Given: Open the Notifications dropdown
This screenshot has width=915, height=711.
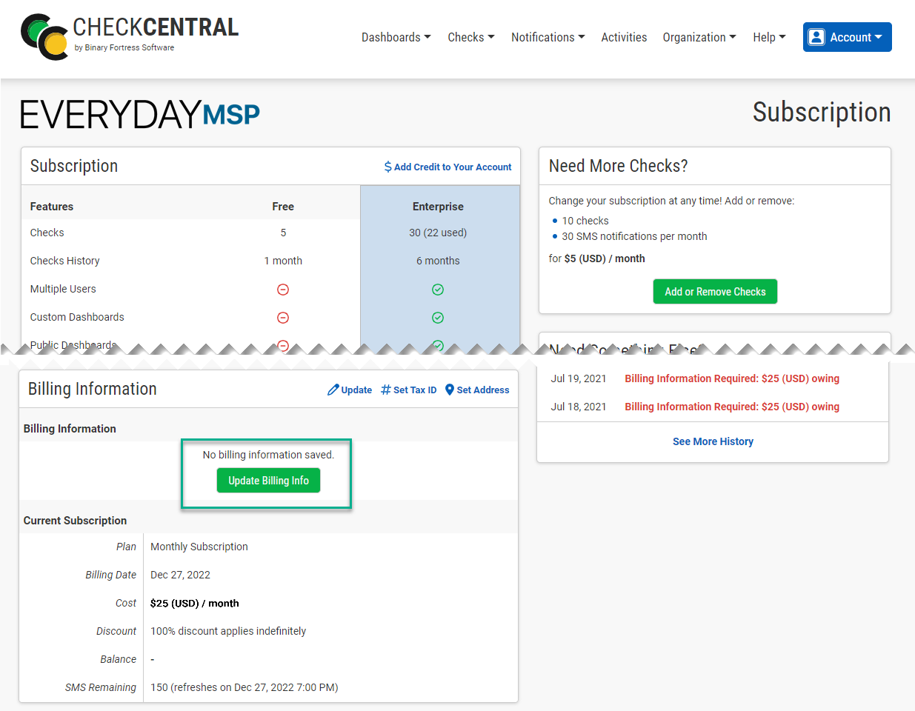Looking at the screenshot, I should coord(548,37).
